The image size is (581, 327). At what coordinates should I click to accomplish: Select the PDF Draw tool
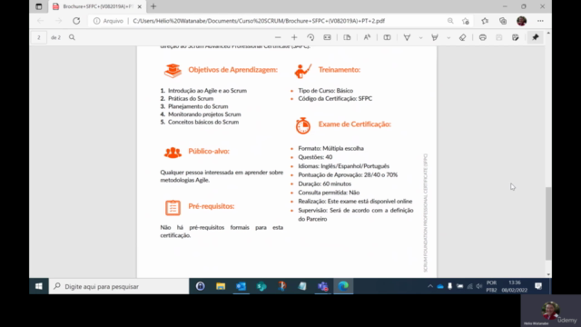407,37
